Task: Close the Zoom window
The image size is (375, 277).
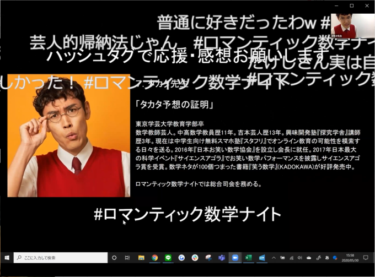Action: click(367, 6)
